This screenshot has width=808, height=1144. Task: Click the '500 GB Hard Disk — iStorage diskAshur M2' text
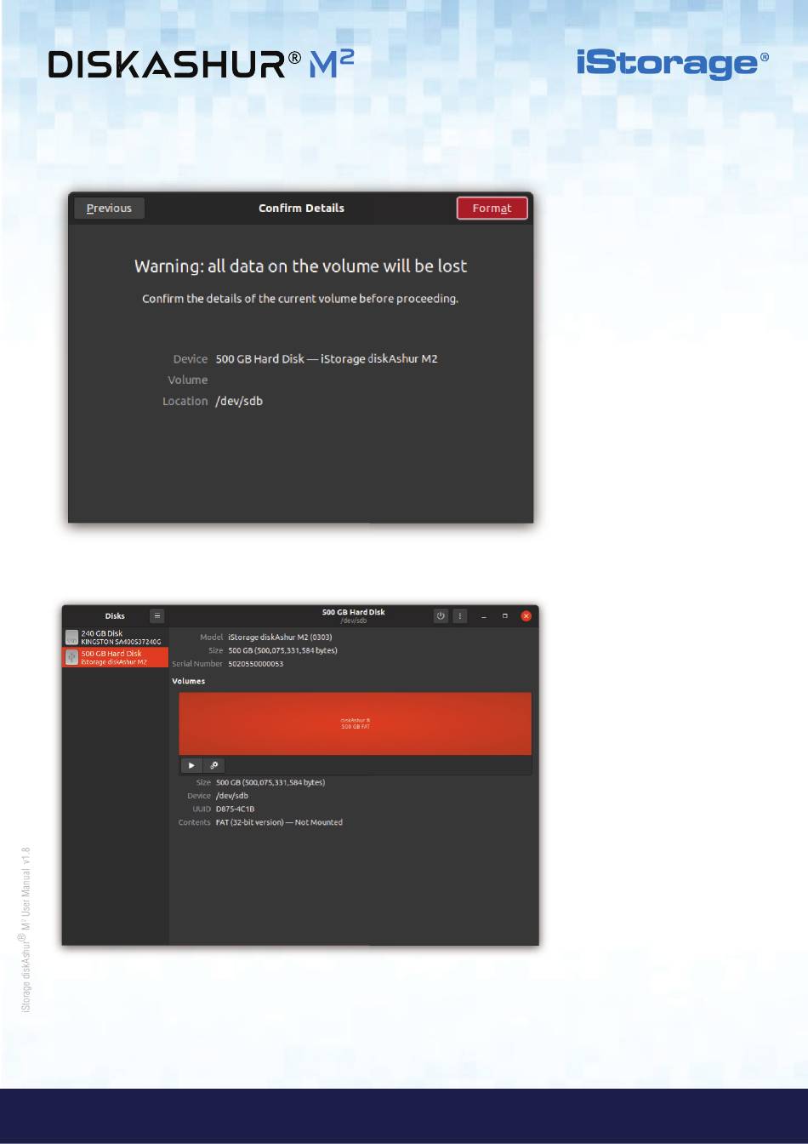coord(327,359)
